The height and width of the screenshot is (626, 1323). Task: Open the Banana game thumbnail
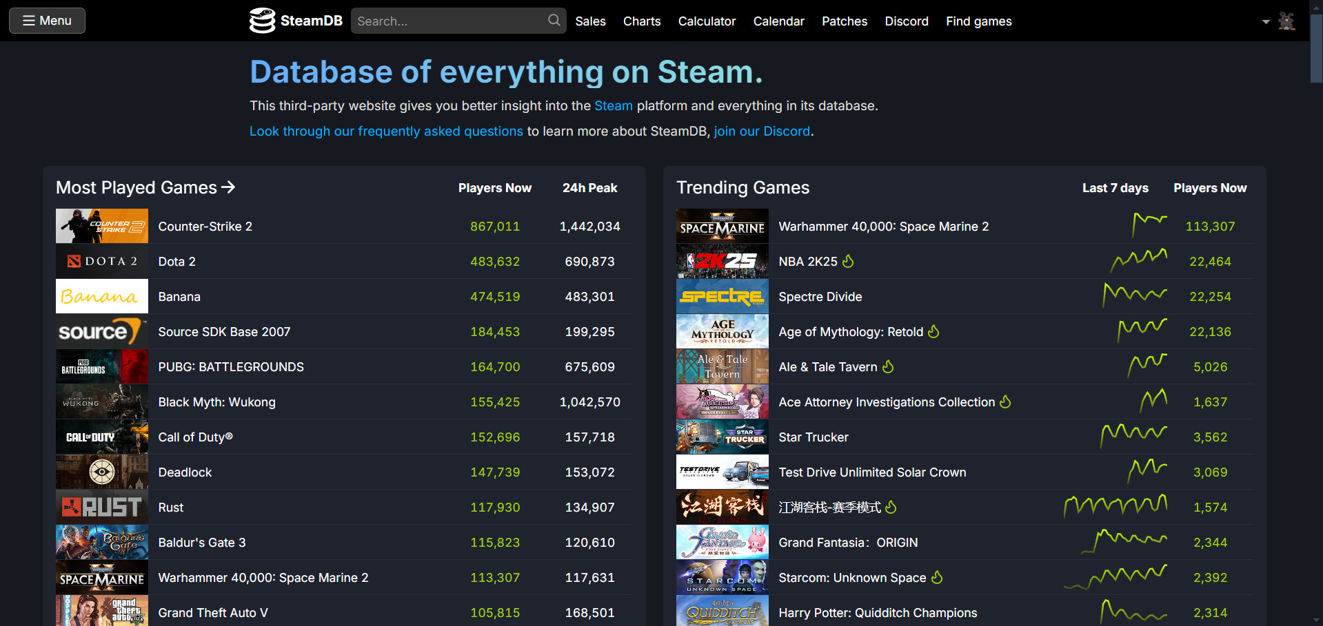(101, 296)
